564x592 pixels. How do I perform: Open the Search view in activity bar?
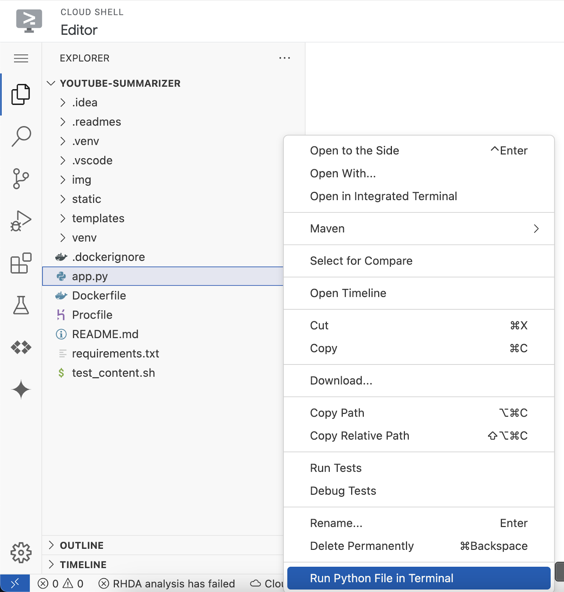21,136
